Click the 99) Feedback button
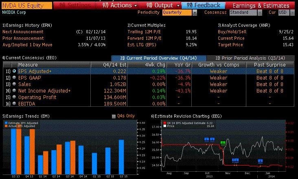 click(x=204, y=5)
